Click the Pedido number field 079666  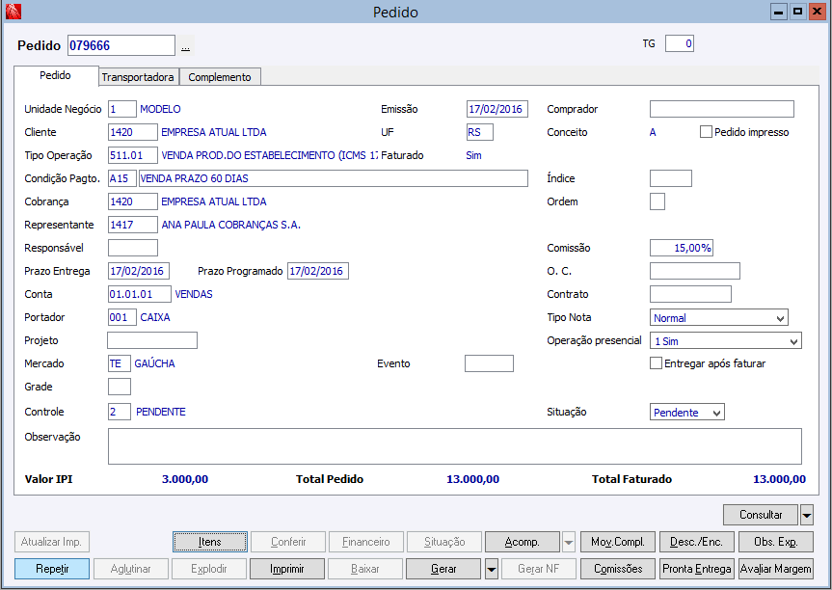tap(121, 45)
